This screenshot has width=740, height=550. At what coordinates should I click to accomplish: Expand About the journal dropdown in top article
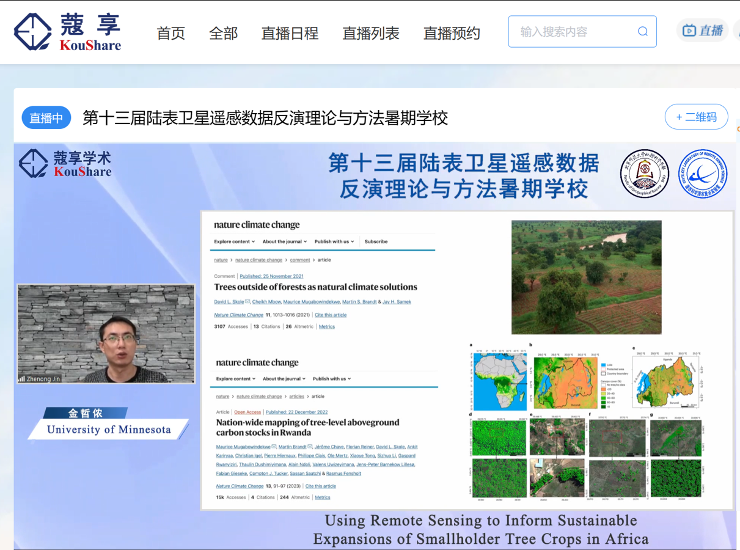pos(284,242)
